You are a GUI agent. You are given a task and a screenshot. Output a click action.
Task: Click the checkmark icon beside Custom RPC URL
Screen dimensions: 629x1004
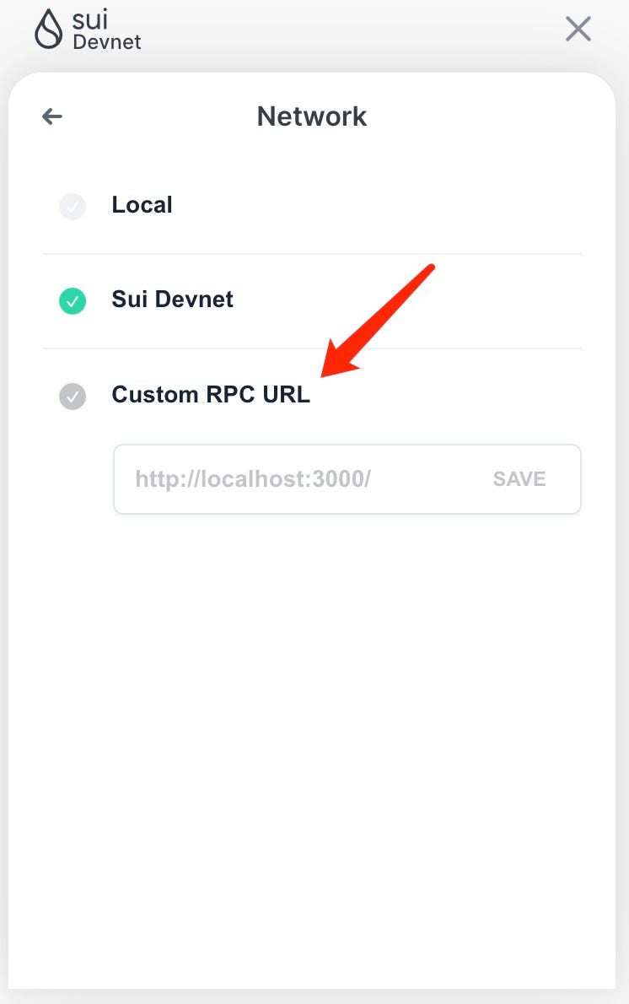coord(73,397)
